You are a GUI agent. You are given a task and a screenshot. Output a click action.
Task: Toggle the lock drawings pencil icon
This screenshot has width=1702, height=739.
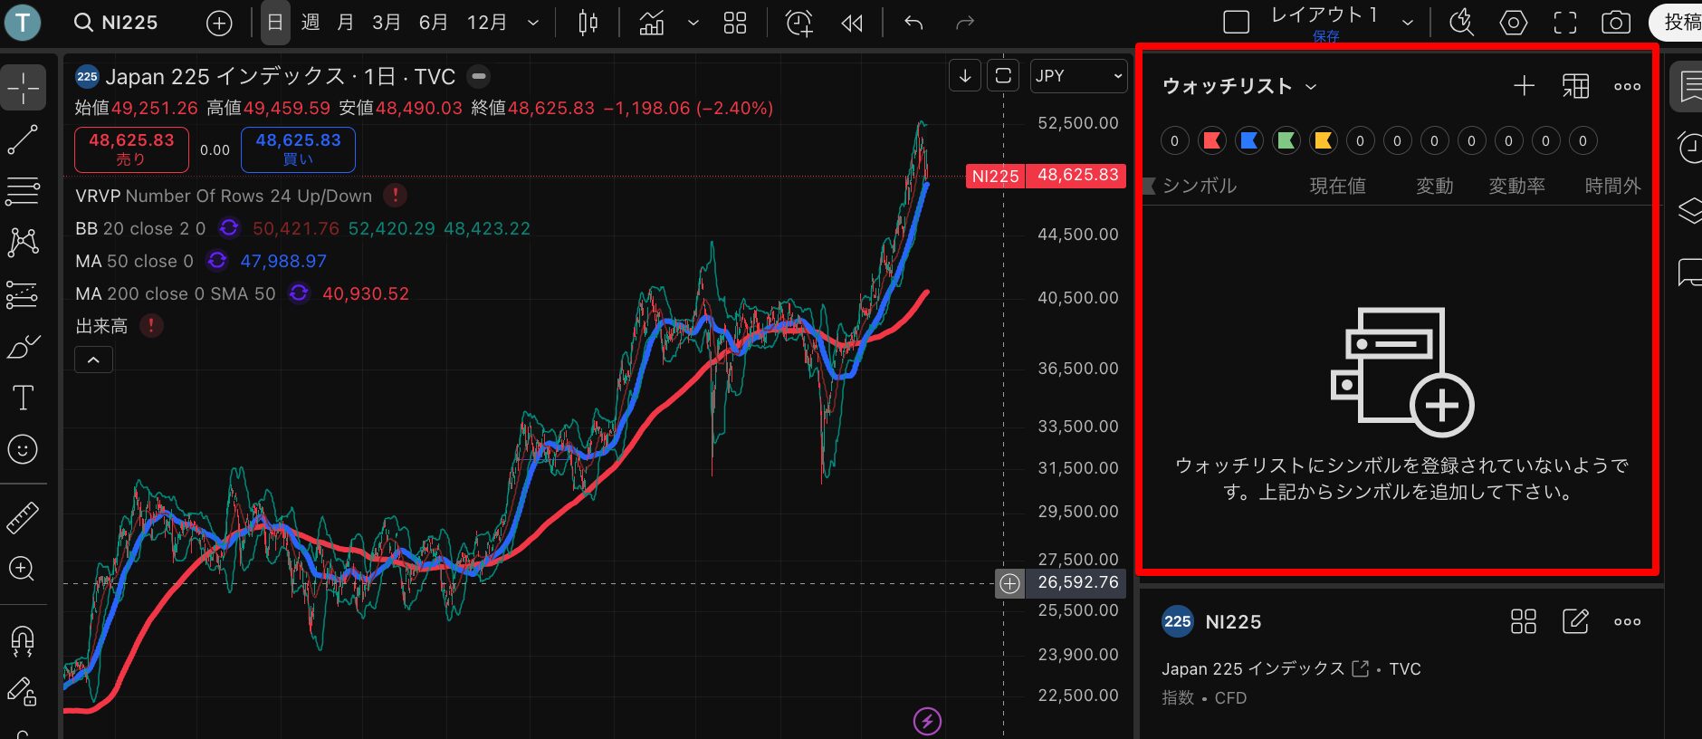coord(23,692)
